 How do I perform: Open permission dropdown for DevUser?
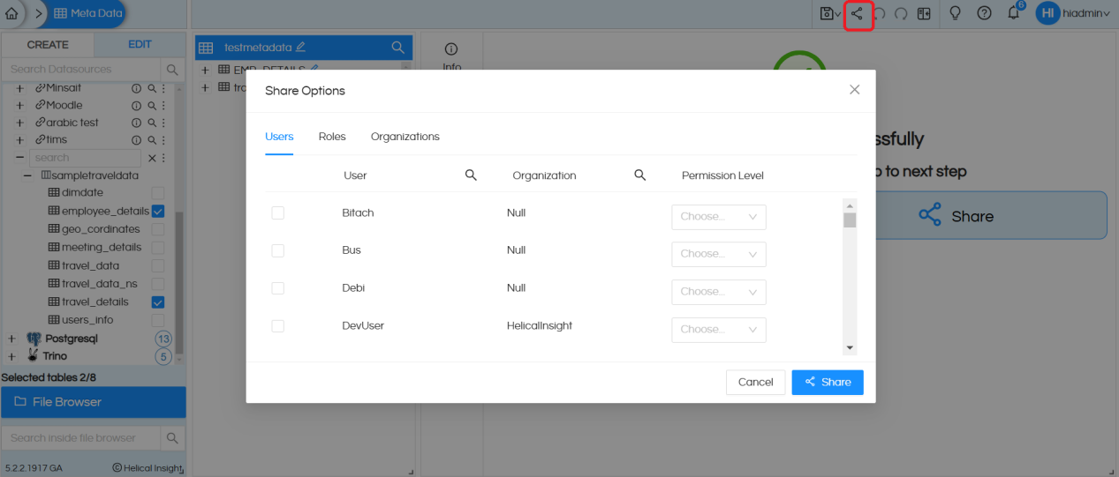[x=719, y=330]
